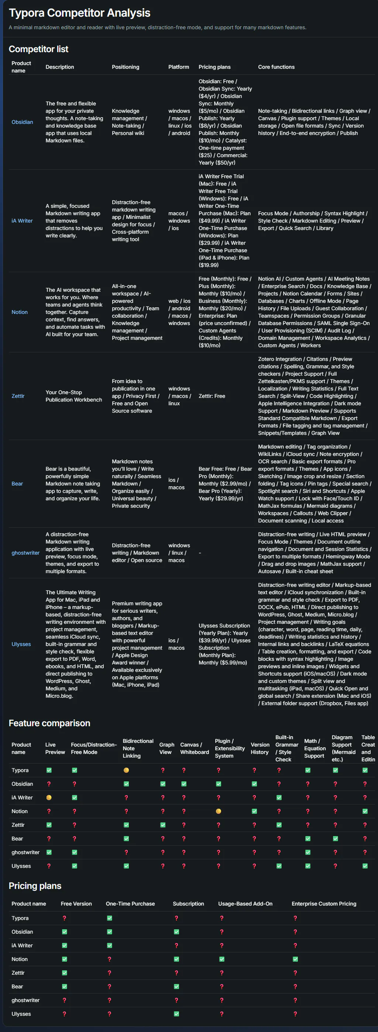The height and width of the screenshot is (1032, 378).
Task: Open the Ulysses product link
Action: tap(21, 644)
